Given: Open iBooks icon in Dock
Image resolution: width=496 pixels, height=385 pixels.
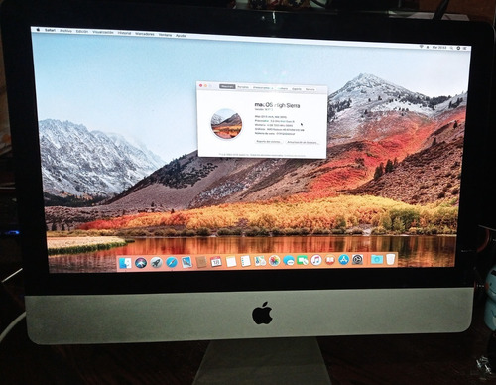Looking at the screenshot, I should tap(330, 260).
